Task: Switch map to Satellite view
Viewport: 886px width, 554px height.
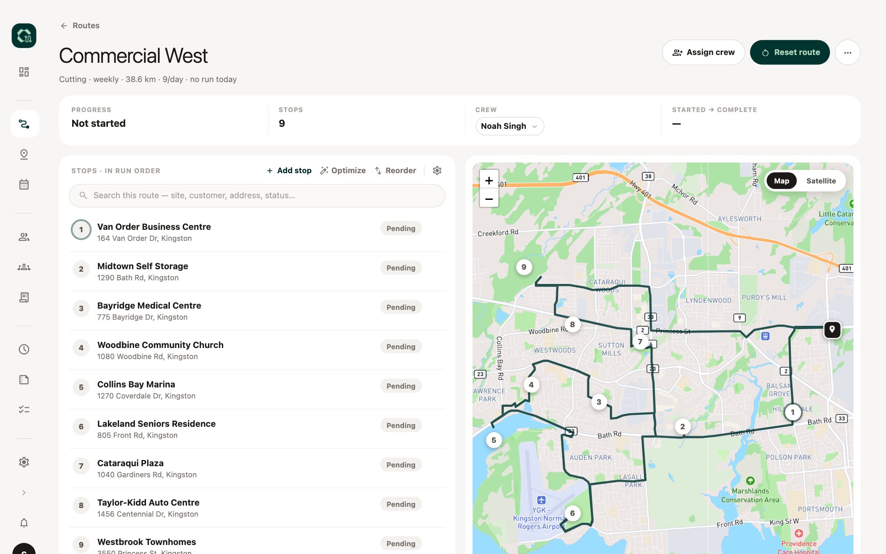Action: [821, 181]
